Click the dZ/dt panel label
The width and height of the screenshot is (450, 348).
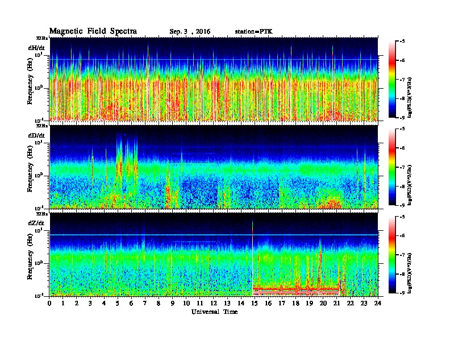pos(36,223)
